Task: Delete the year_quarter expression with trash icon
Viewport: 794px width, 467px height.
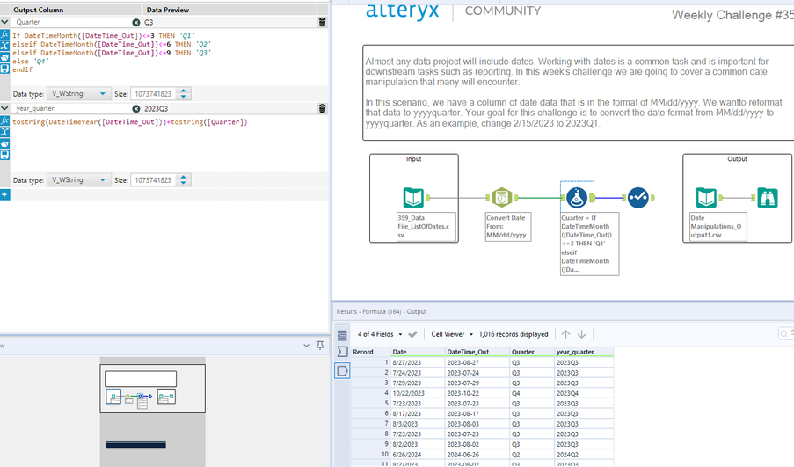Action: pos(322,108)
